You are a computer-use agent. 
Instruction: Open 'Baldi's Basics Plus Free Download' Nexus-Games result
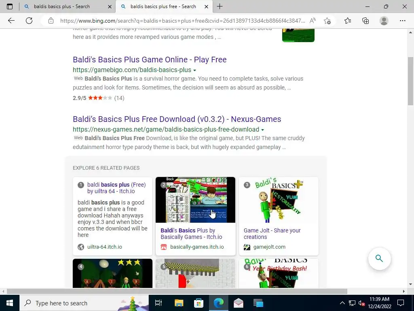pos(177,119)
